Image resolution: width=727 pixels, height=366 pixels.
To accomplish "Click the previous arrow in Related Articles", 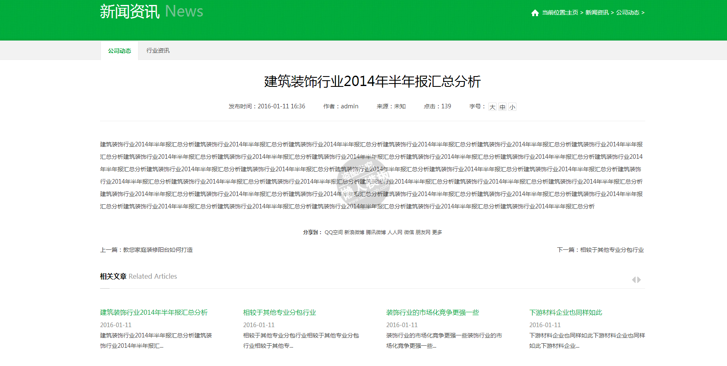I will pos(634,280).
